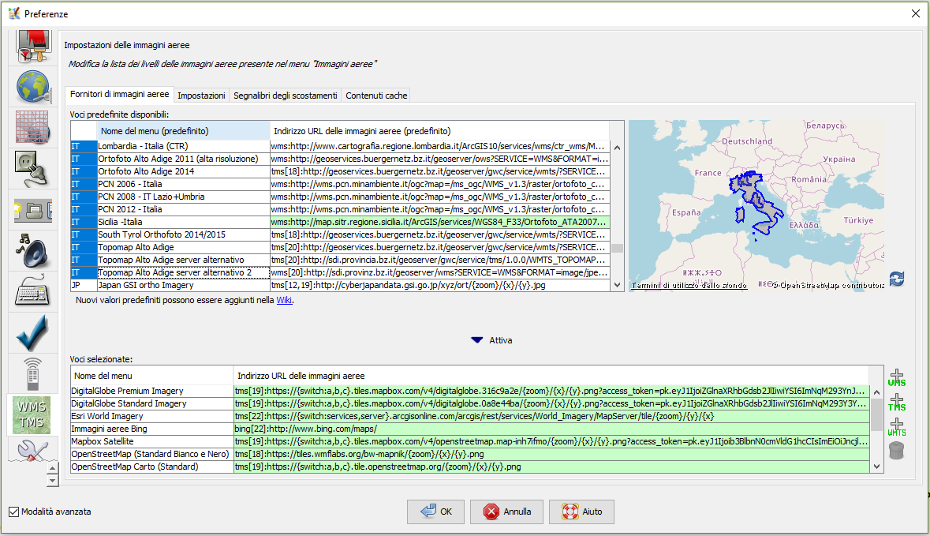Image resolution: width=930 pixels, height=536 pixels.
Task: Click the add WMTS layer icon
Action: [x=896, y=426]
